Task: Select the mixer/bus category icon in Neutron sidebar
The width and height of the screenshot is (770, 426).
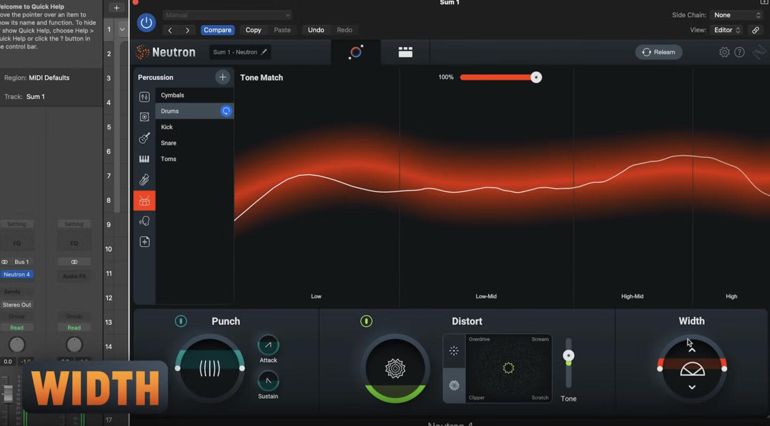Action: coord(144,97)
